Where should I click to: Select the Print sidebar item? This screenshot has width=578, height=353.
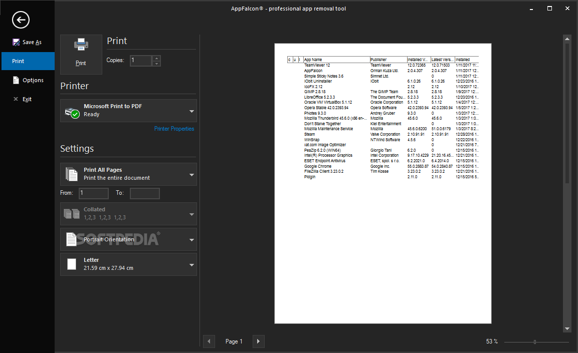pos(28,61)
